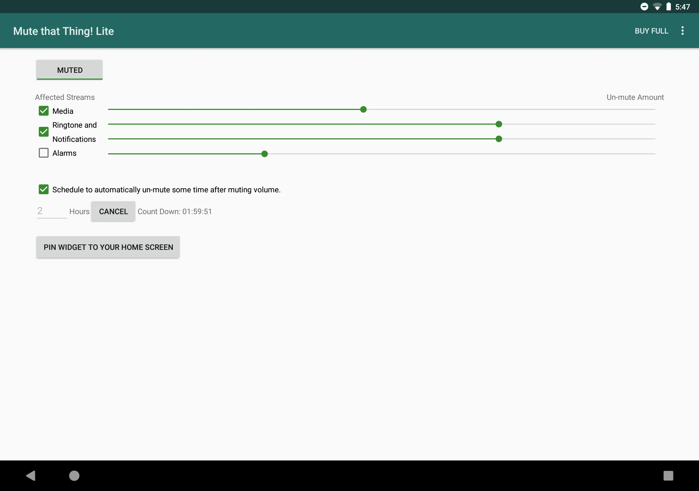Tap the Android back navigation icon
This screenshot has width=699, height=491.
coord(31,475)
